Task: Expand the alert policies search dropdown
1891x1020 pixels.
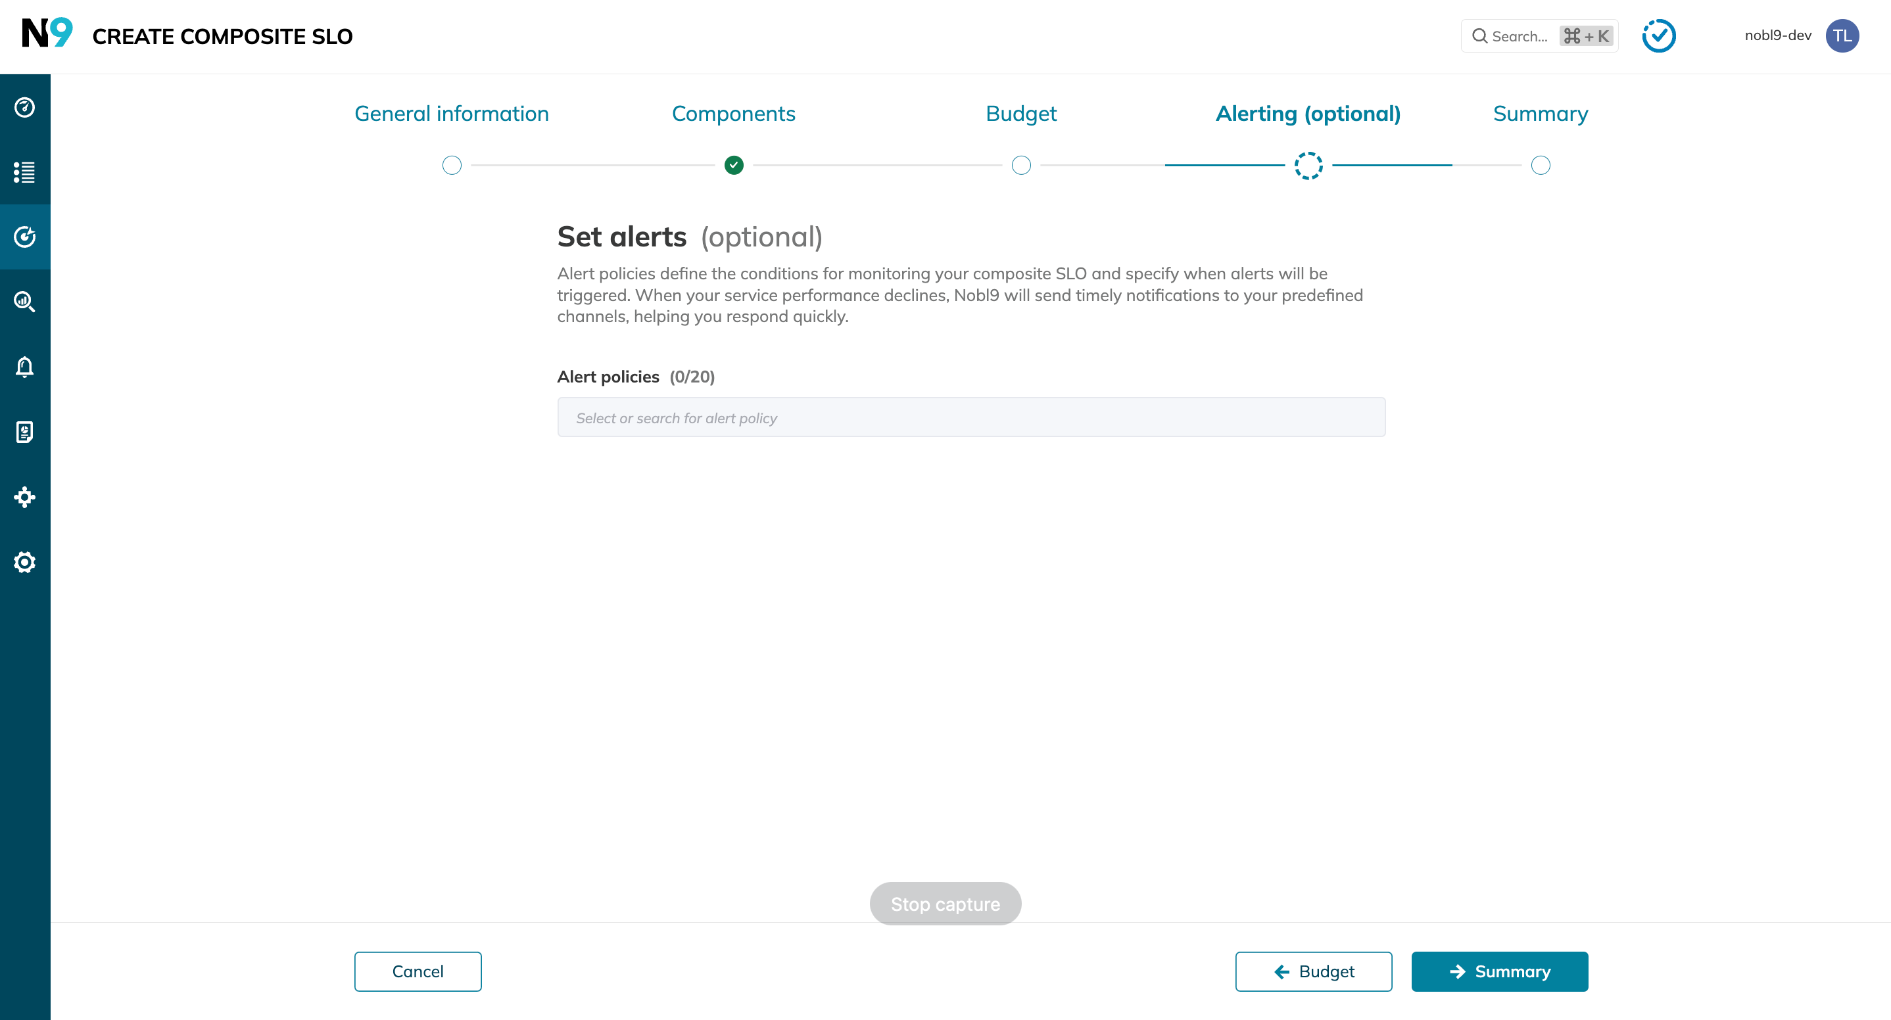Action: (970, 417)
